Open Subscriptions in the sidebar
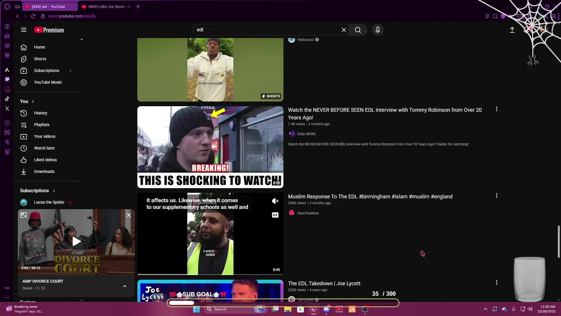Screen dimensions: 561x316 pos(48,71)
